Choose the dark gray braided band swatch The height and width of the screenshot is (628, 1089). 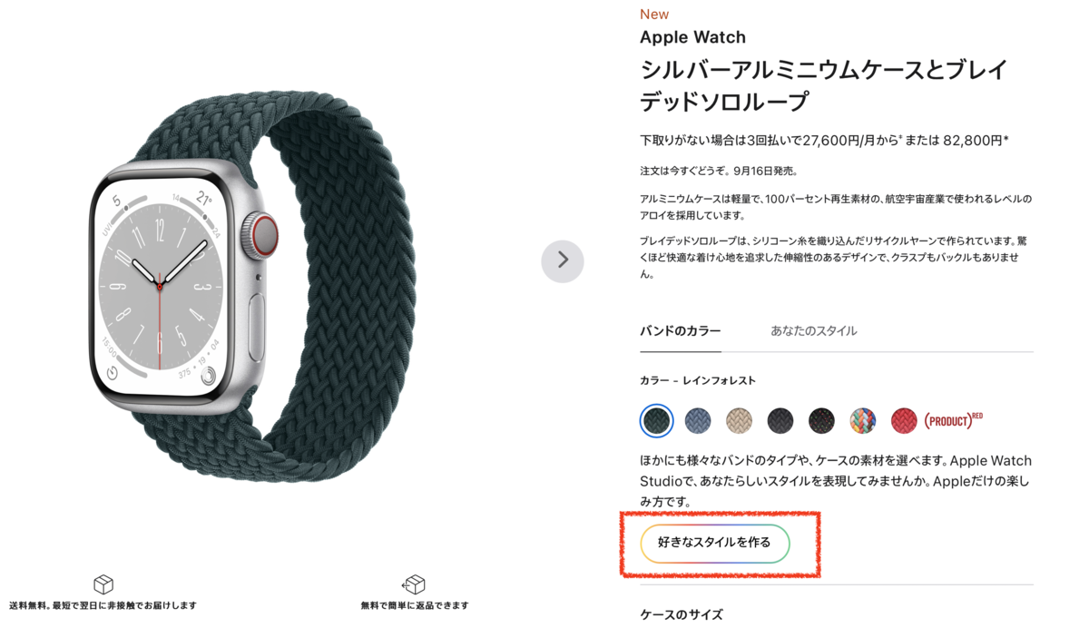pyautogui.click(x=780, y=420)
